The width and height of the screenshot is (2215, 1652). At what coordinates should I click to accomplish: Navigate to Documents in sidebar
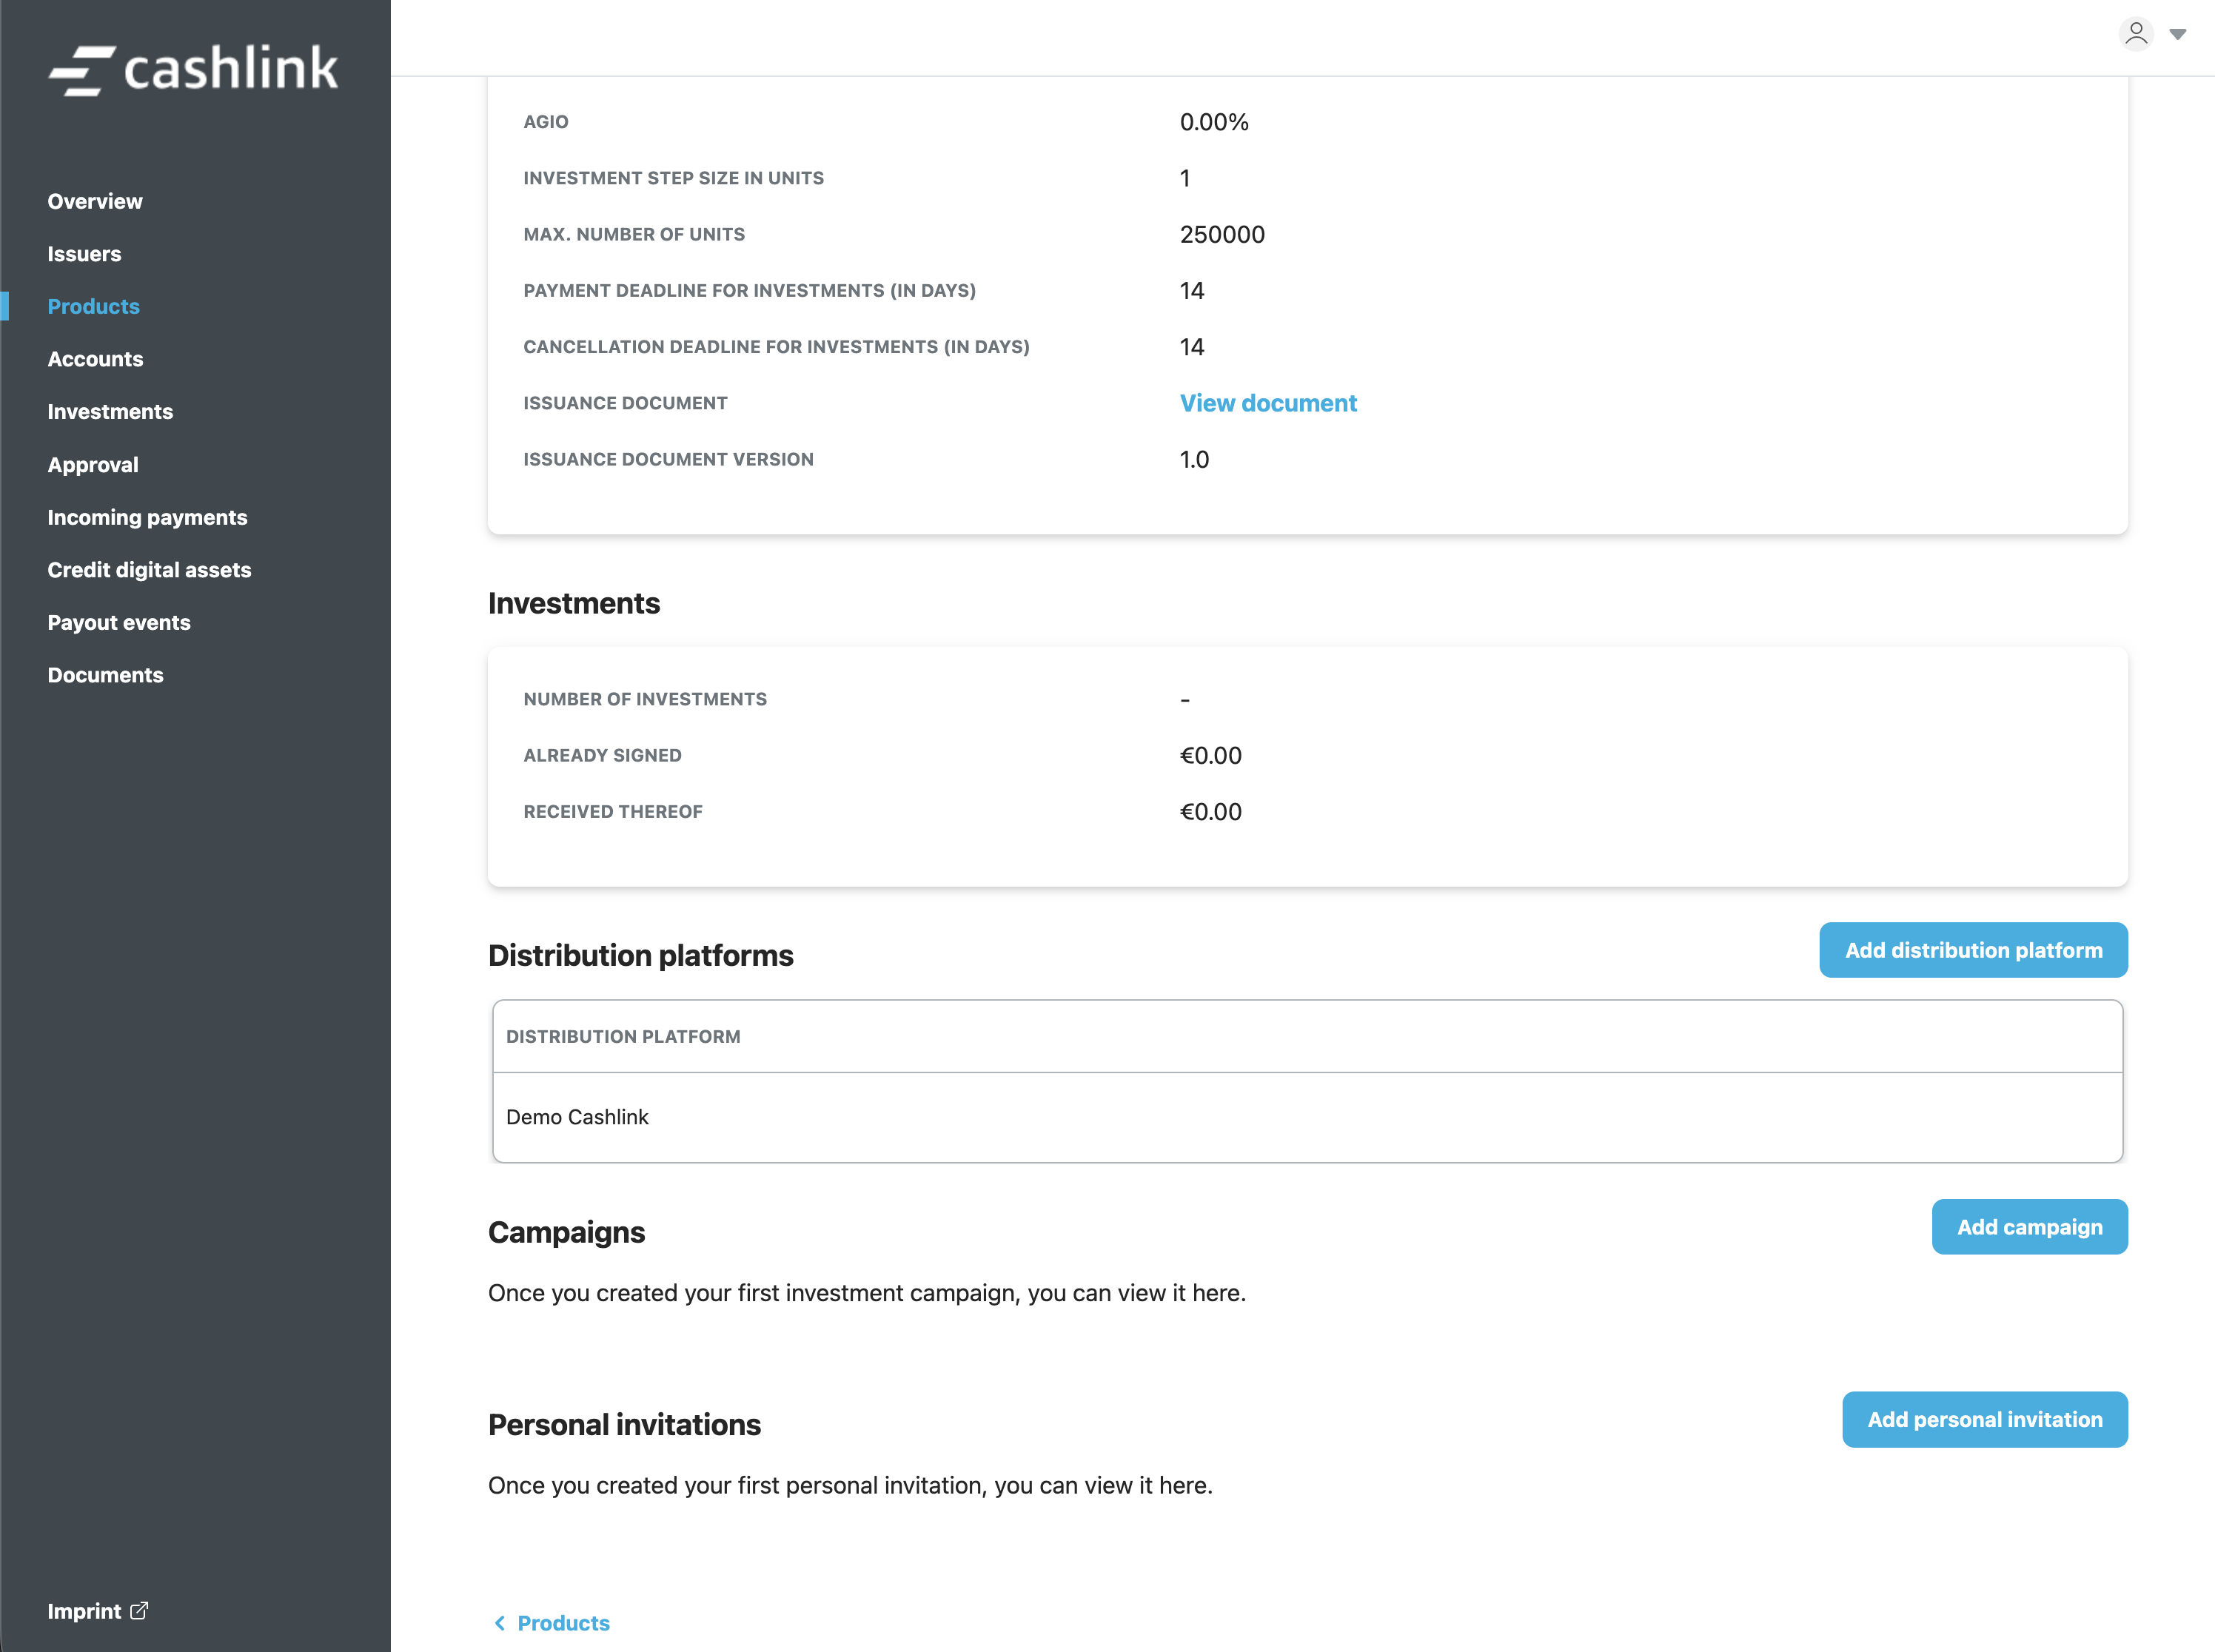105,675
